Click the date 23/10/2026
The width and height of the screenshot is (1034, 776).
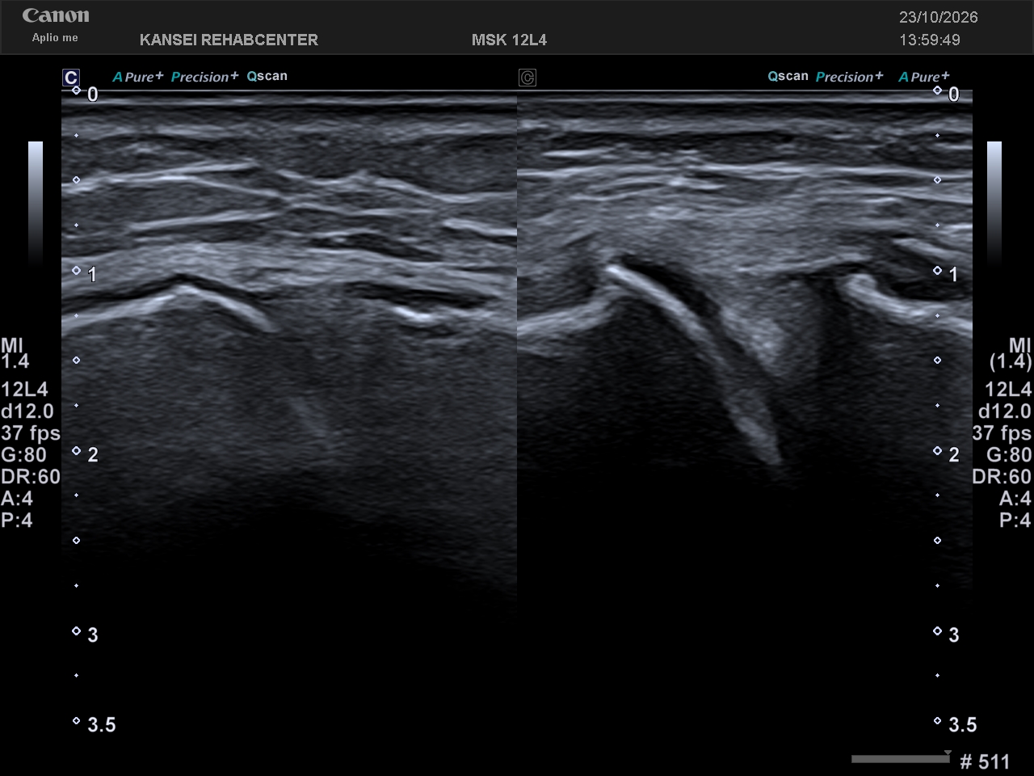click(939, 17)
